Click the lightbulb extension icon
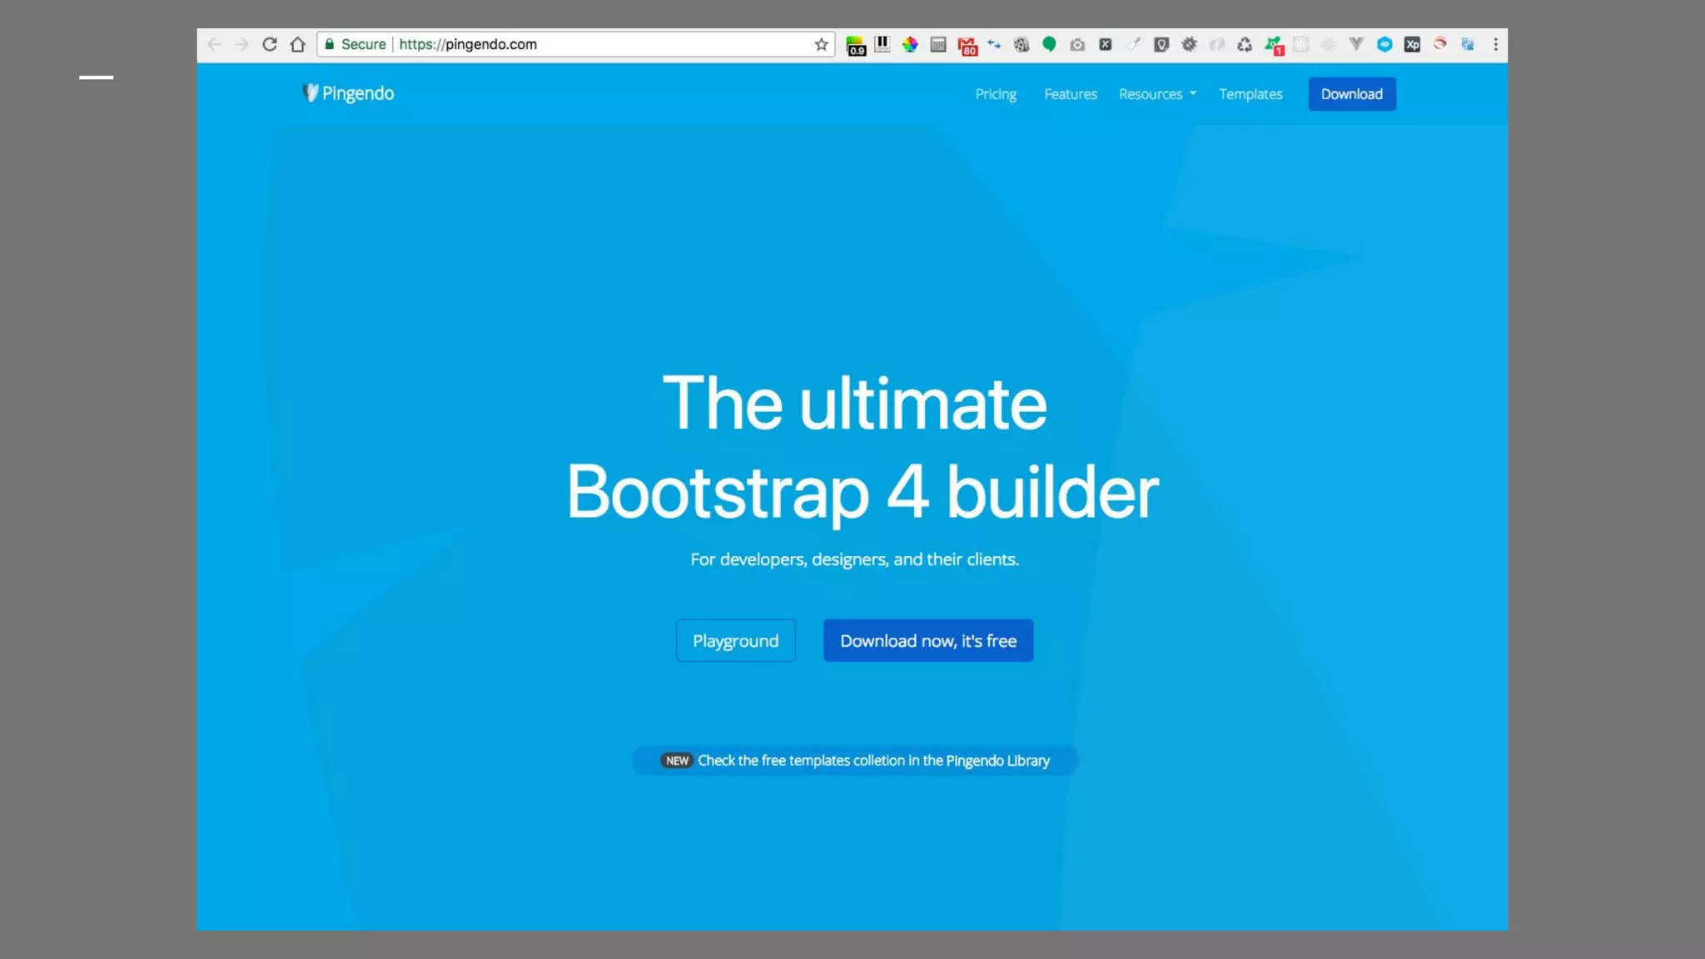The image size is (1705, 959). coord(1161,44)
